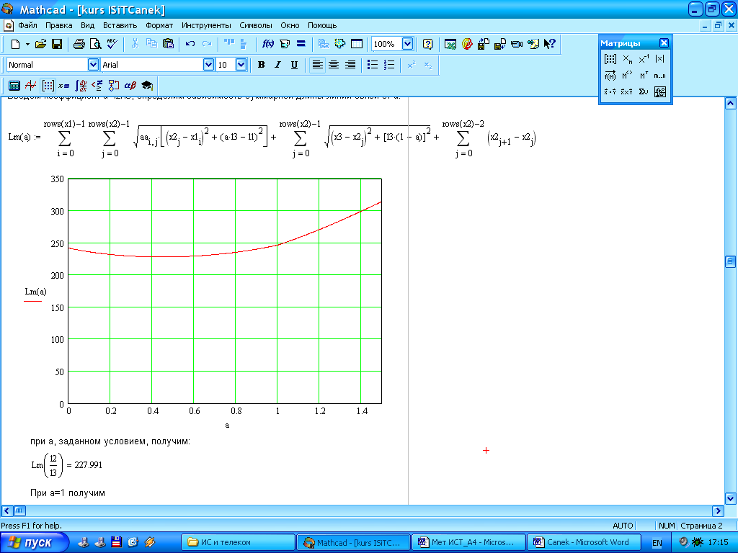Switch to ИС и телеком taskbar window
The width and height of the screenshot is (738, 553).
pyautogui.click(x=238, y=542)
